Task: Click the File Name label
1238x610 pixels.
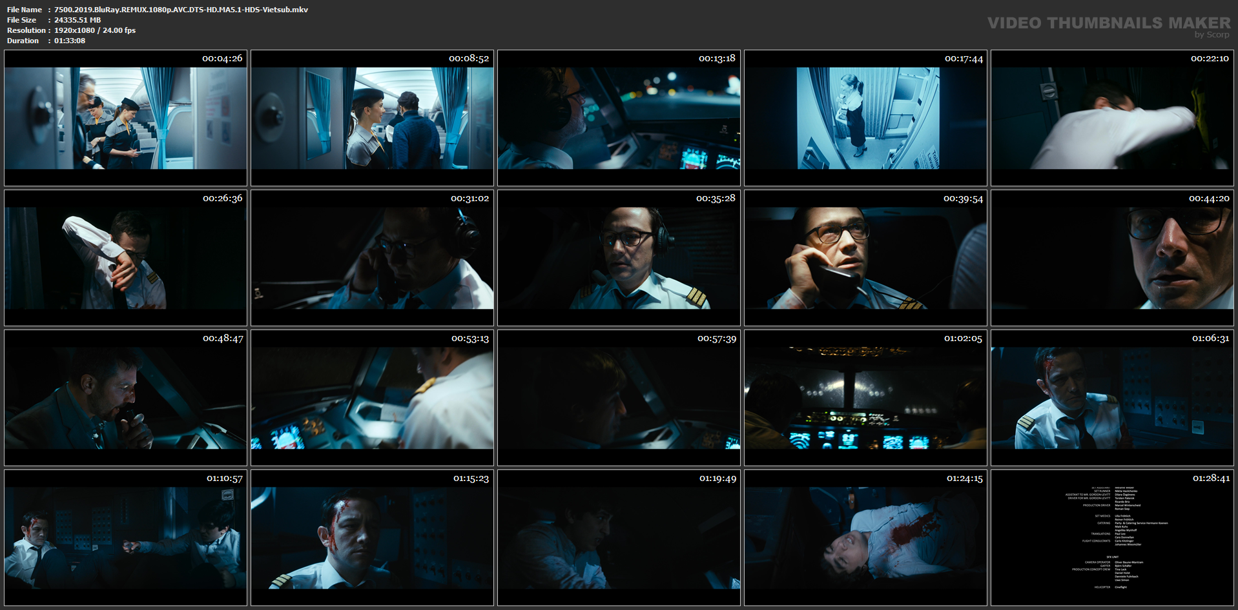Action: pos(25,10)
